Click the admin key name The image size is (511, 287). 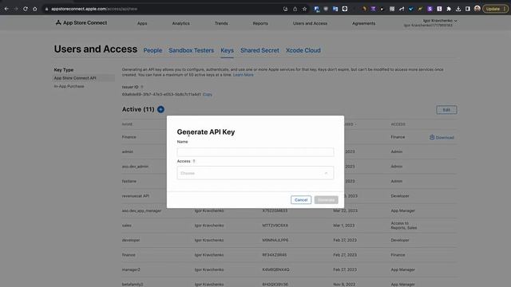[x=128, y=151]
